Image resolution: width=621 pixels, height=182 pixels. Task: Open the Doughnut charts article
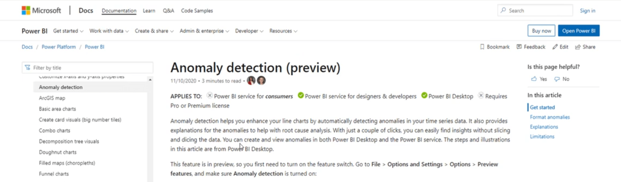pos(58,152)
